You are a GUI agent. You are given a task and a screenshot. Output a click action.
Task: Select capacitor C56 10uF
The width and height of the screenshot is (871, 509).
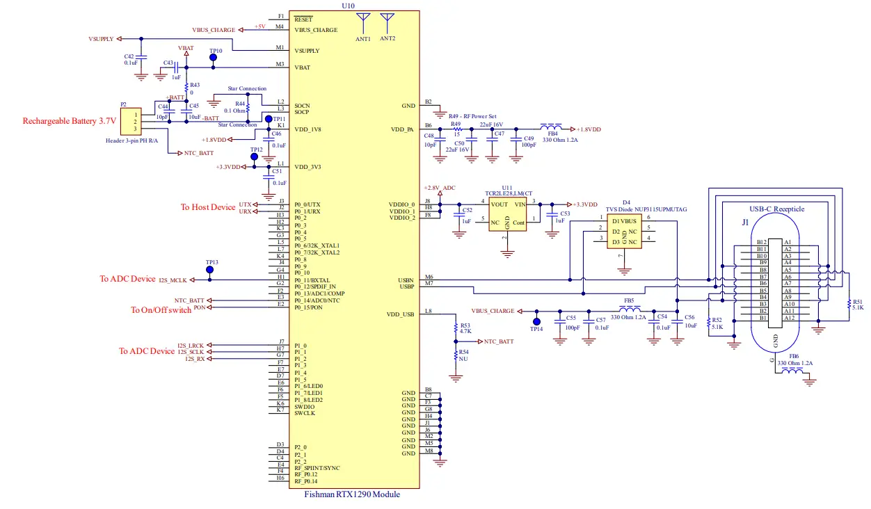[676, 322]
